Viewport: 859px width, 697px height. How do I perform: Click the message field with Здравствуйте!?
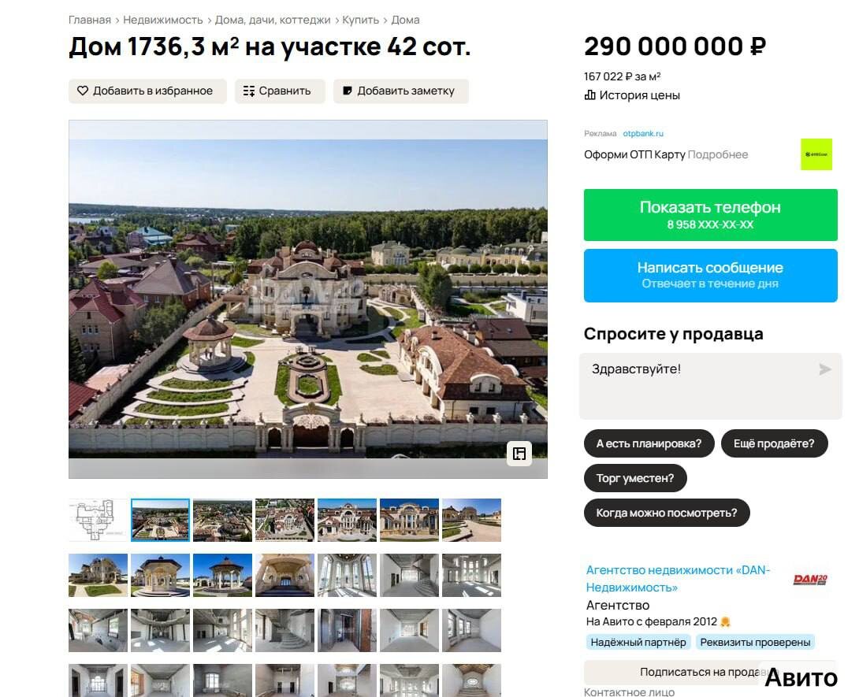tap(711, 387)
